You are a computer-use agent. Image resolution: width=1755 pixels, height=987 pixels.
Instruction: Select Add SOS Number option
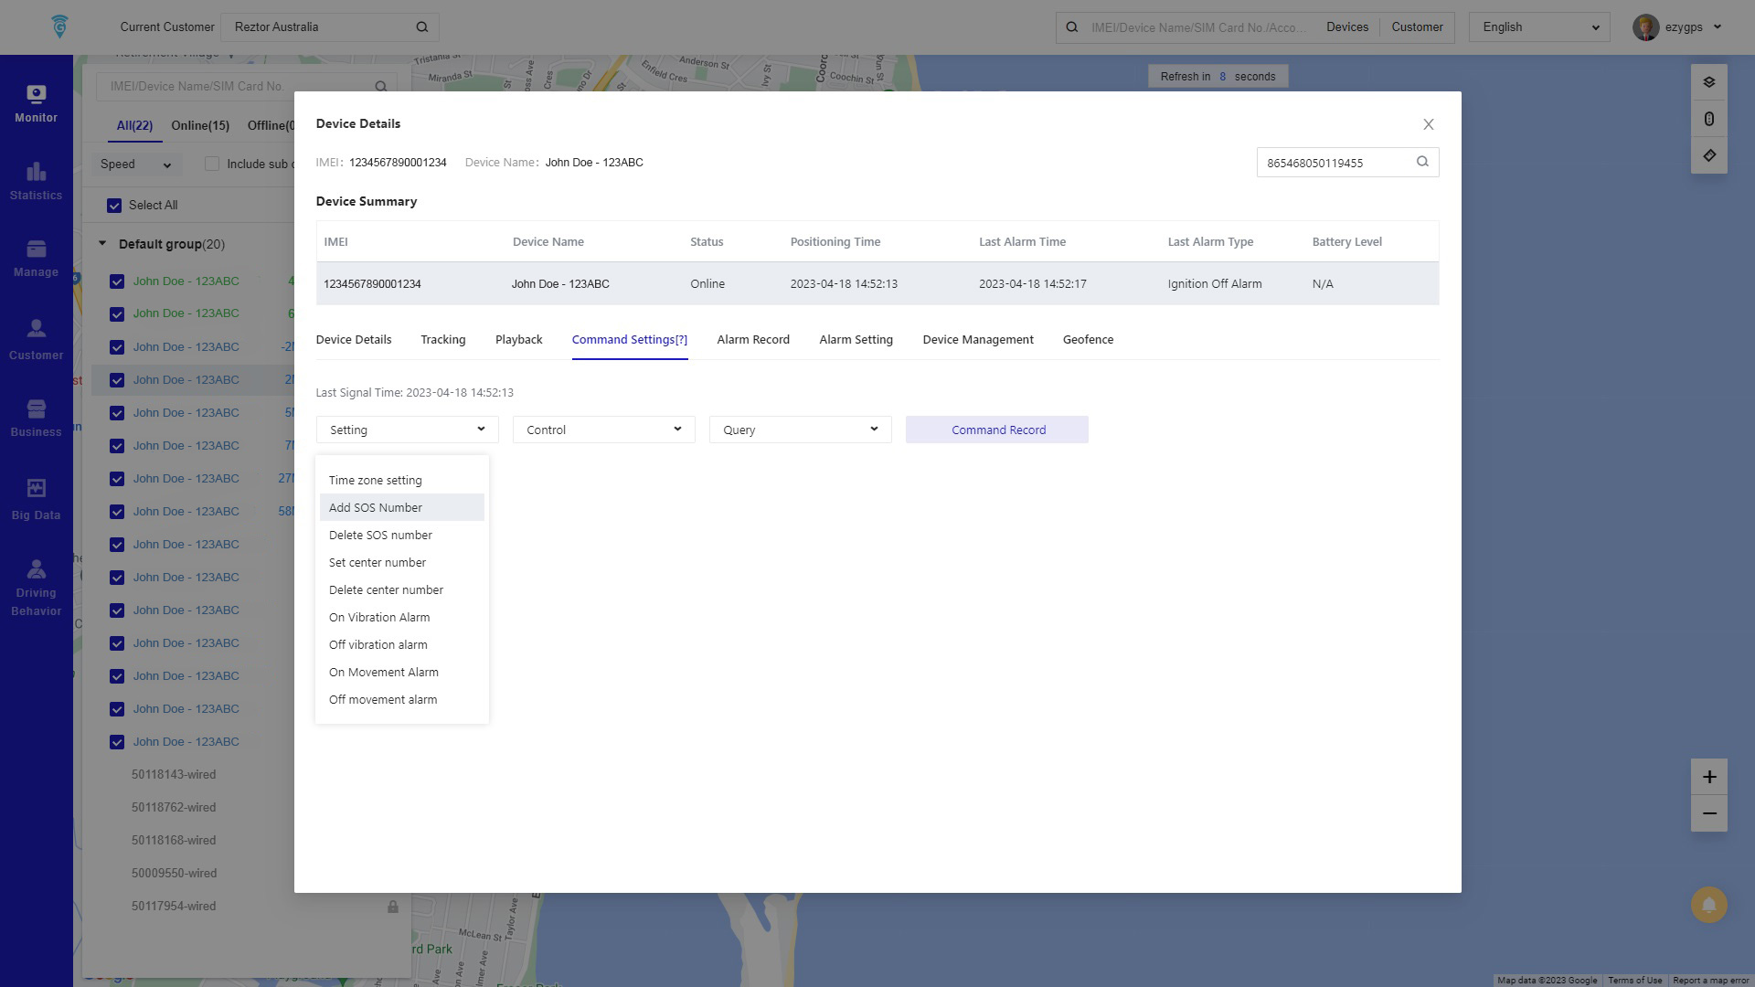coord(376,507)
